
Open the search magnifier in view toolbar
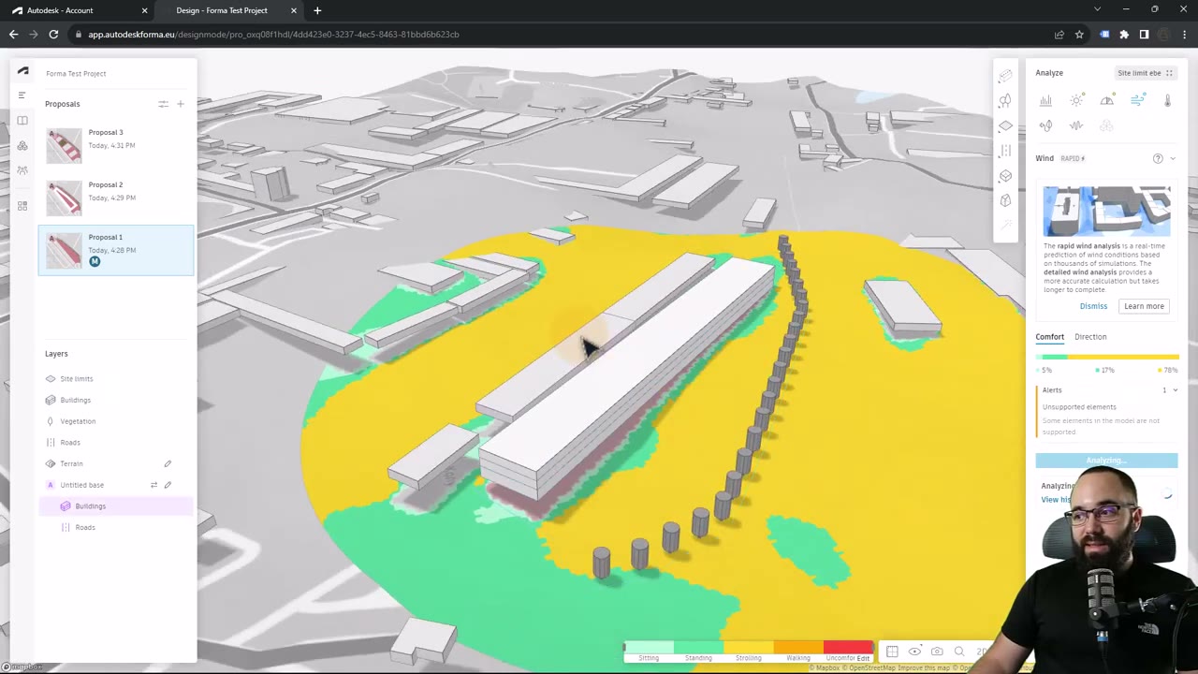(959, 652)
